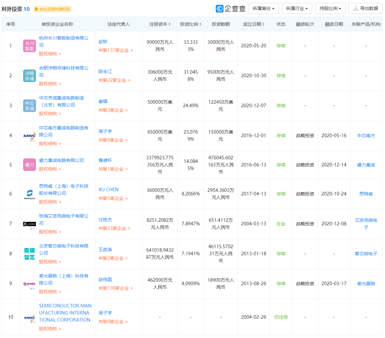The height and width of the screenshot is (338, 385).
Task: Open legal representative 姜镭 profile
Action: coord(103,101)
